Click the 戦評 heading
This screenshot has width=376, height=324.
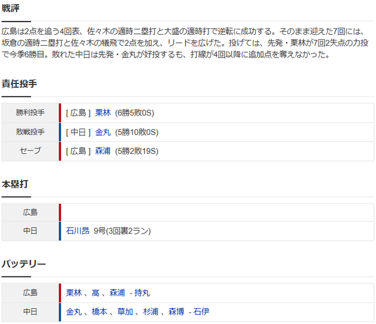pyautogui.click(x=11, y=8)
